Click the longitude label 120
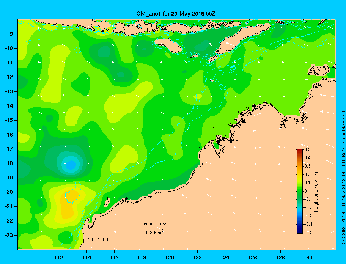The height and width of the screenshot is (264, 346). 170,258
